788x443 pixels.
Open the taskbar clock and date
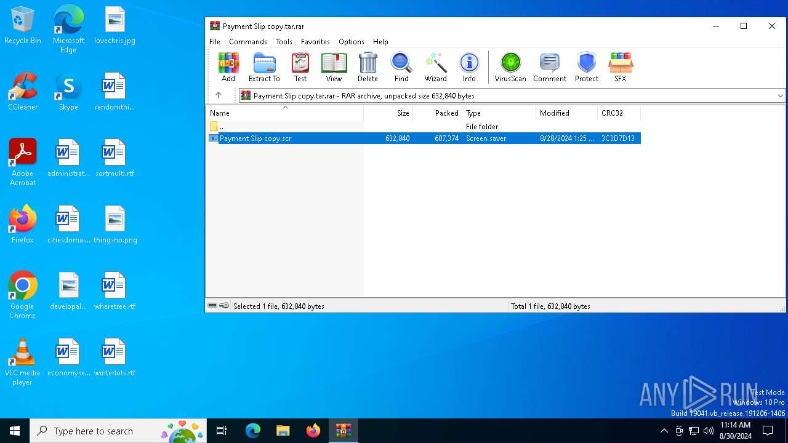tap(735, 431)
